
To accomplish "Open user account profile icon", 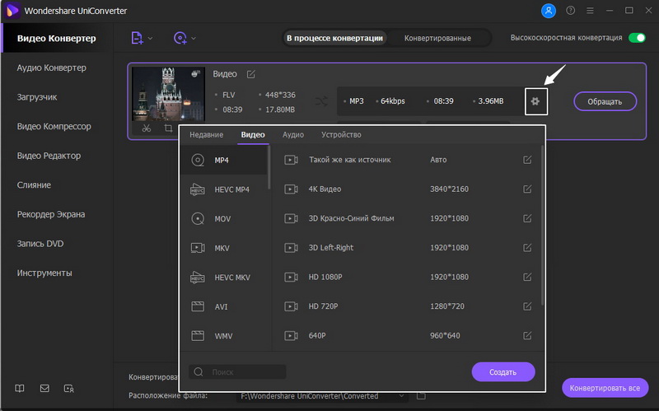I will 549,11.
